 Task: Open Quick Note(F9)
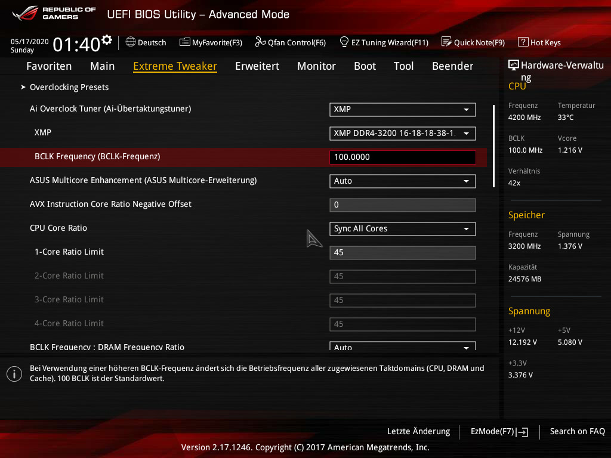pyautogui.click(x=473, y=42)
